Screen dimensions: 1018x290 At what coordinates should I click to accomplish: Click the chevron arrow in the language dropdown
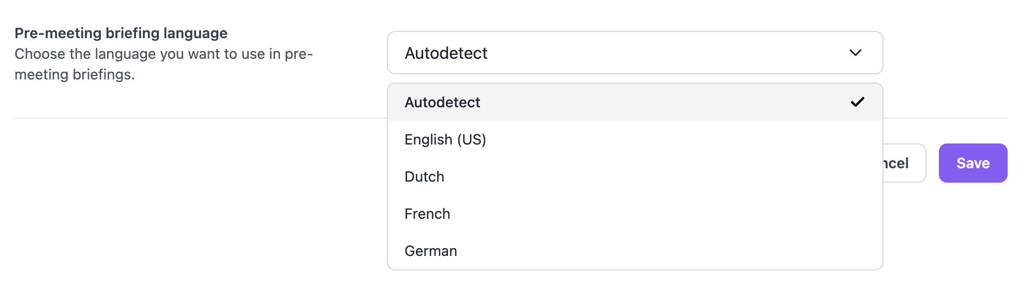pos(855,53)
